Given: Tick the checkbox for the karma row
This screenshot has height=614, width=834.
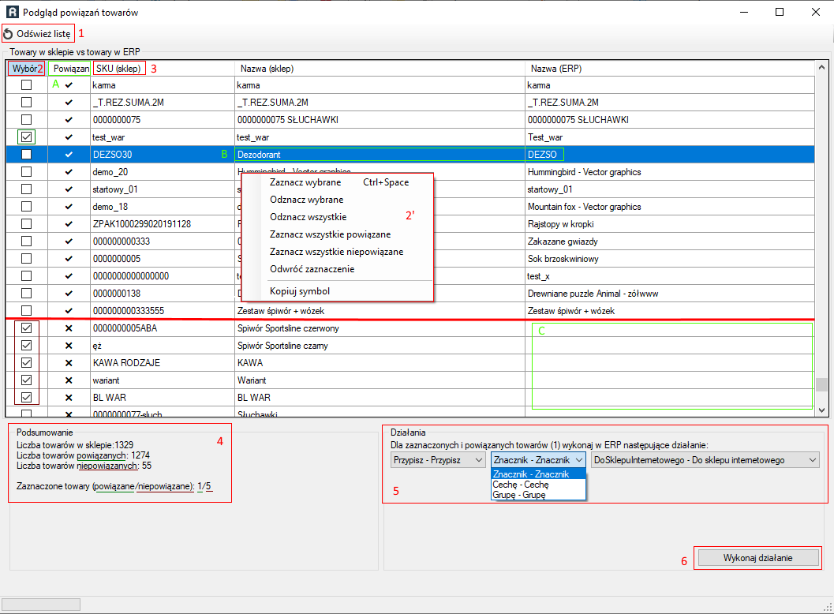Looking at the screenshot, I should coord(26,85).
